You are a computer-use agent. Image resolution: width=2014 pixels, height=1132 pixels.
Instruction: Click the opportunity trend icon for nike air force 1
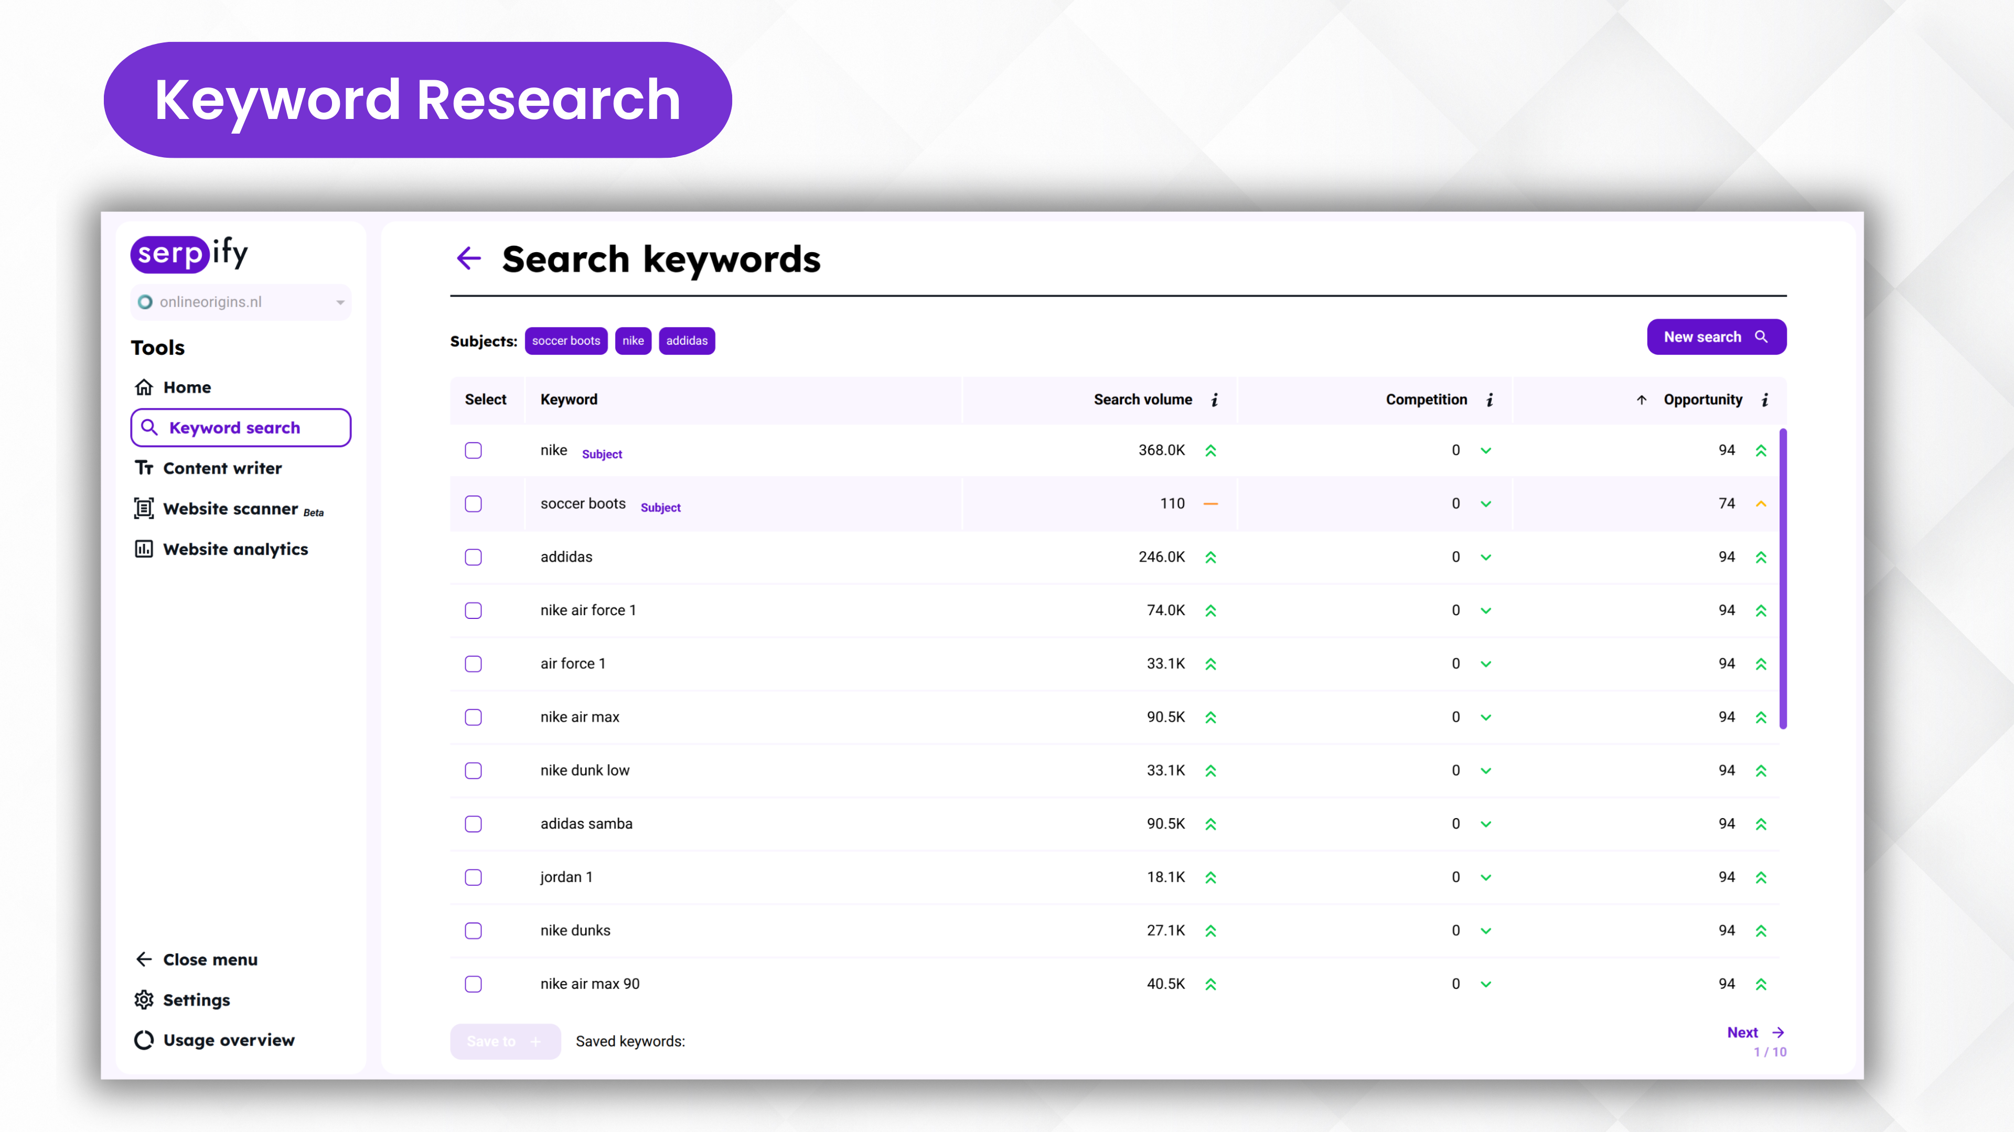click(1761, 611)
